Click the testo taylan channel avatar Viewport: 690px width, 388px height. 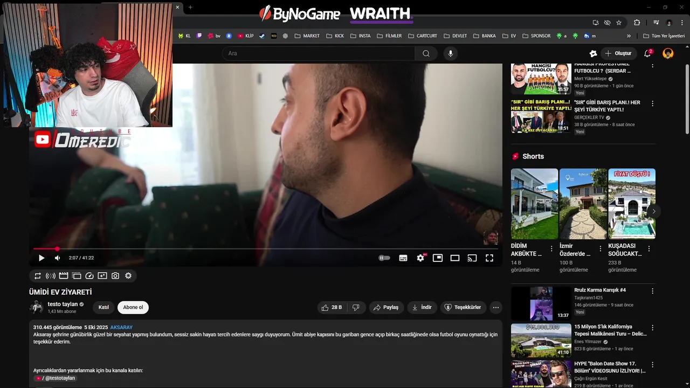(36, 307)
